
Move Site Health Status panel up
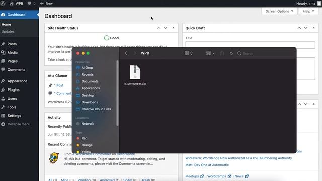(159, 28)
